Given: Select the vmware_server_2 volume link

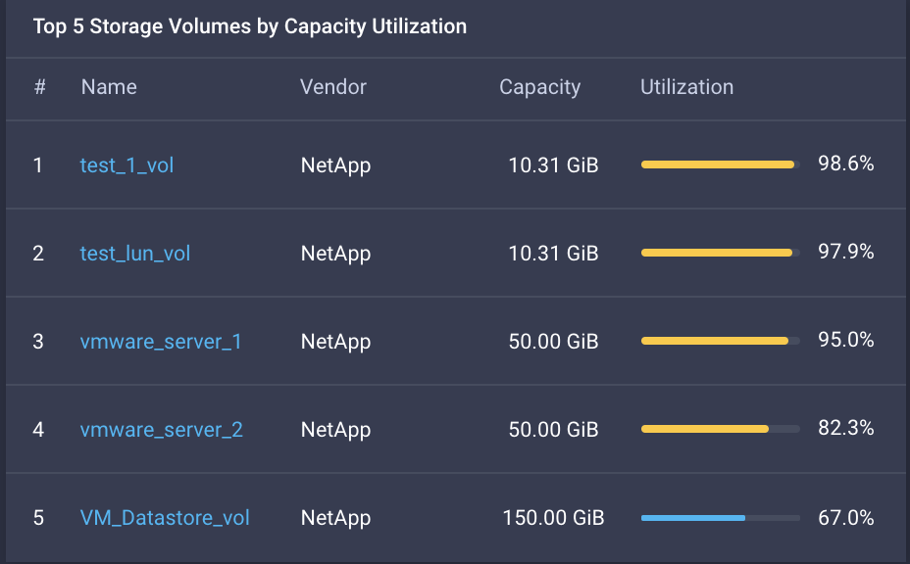Looking at the screenshot, I should tap(162, 430).
